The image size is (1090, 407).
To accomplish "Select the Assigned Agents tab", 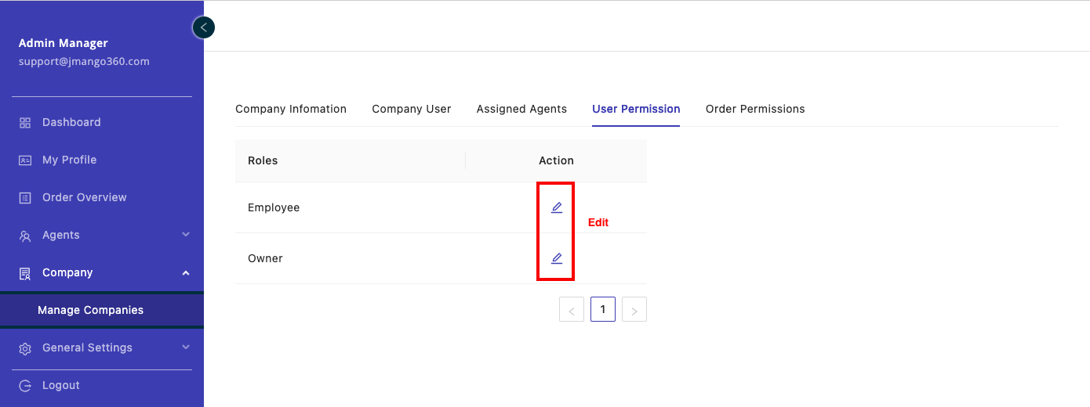I will [x=521, y=109].
